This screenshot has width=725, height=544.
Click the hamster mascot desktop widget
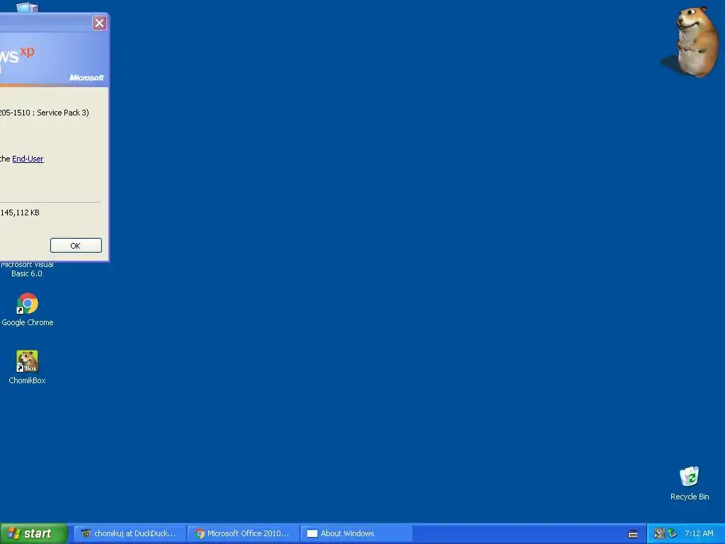coord(692,41)
